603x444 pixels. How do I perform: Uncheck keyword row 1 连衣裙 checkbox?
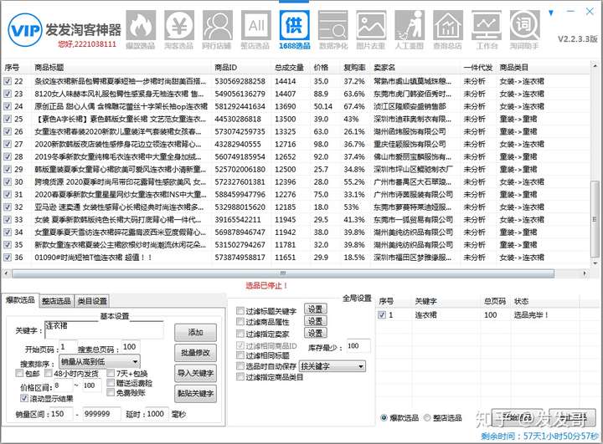pyautogui.click(x=382, y=315)
